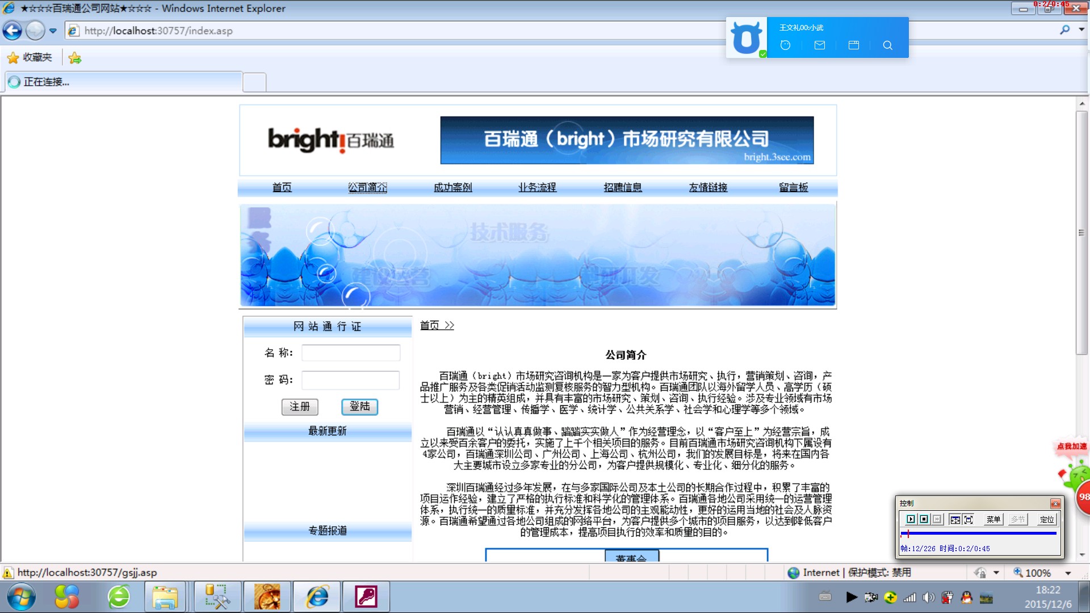Open the Windows Start button

point(21,597)
